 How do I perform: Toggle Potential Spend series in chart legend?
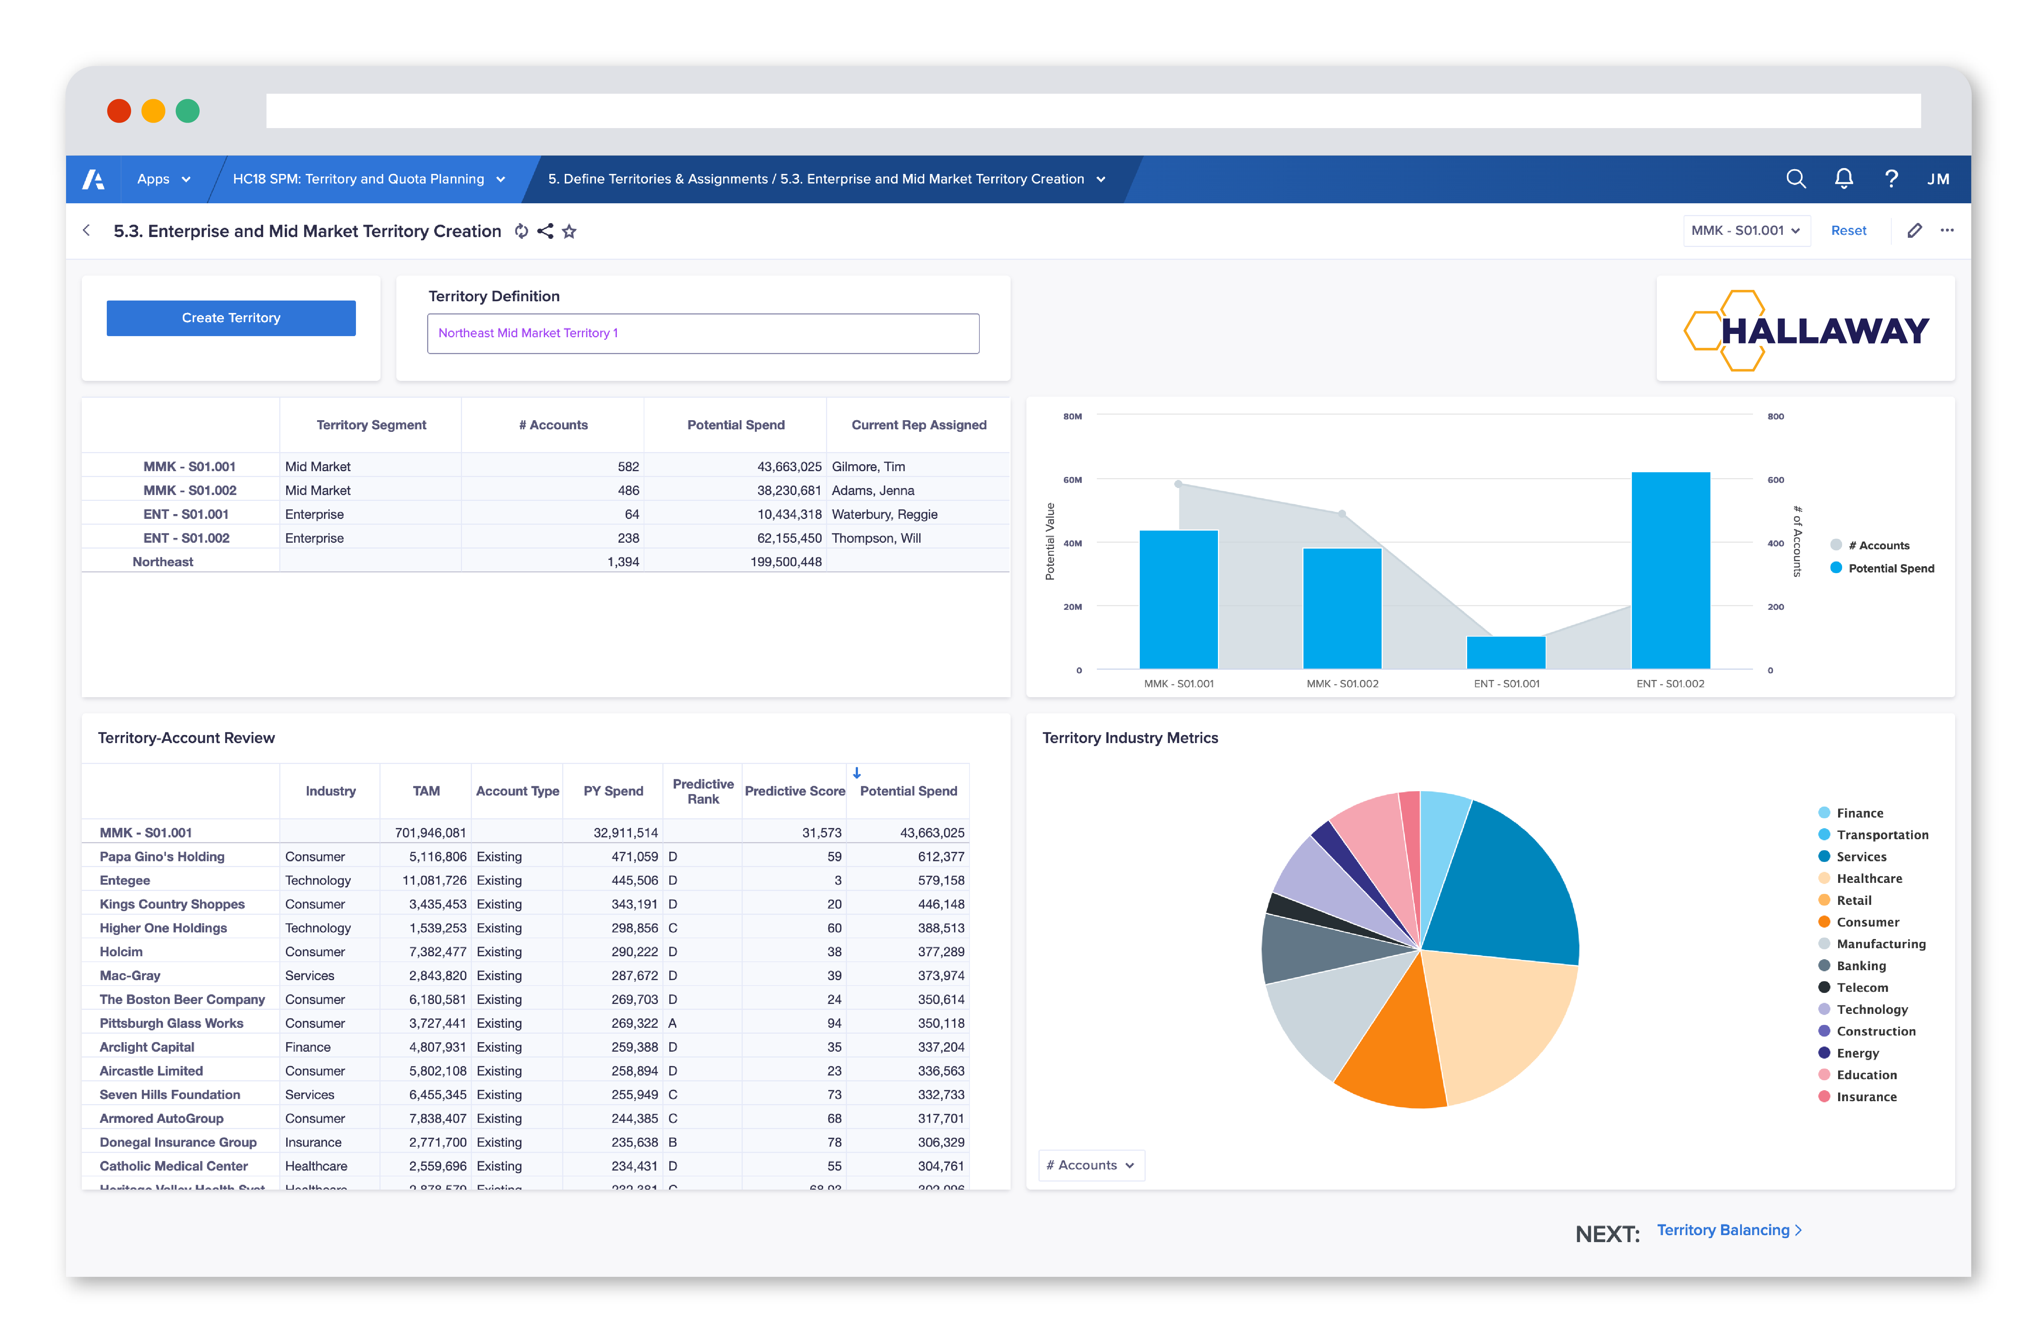(1889, 568)
